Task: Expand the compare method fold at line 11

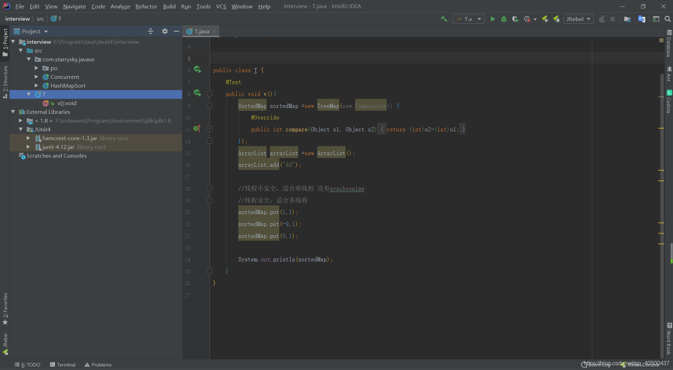Action: click(x=209, y=129)
